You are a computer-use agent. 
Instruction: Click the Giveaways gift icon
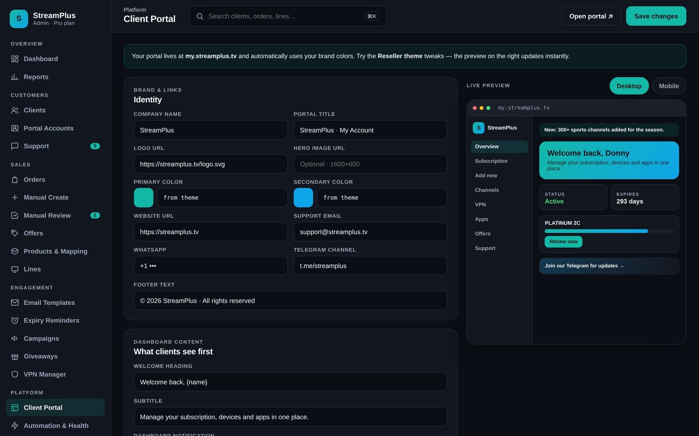(15, 356)
